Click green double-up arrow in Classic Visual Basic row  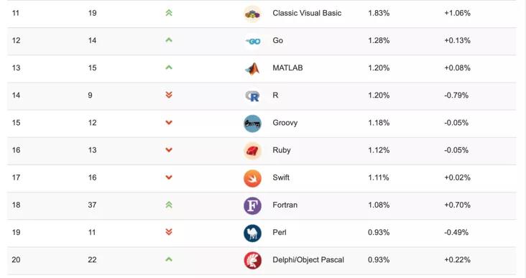tap(169, 13)
